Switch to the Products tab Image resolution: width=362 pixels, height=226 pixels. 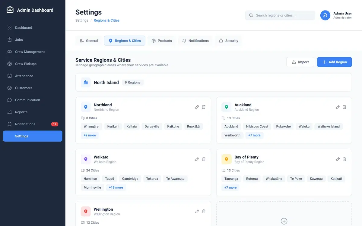tap(162, 41)
